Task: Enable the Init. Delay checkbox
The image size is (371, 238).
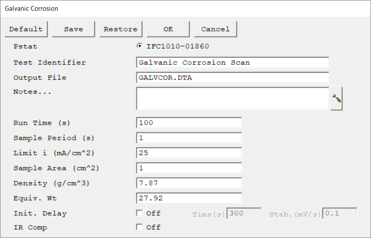Action: (x=139, y=213)
